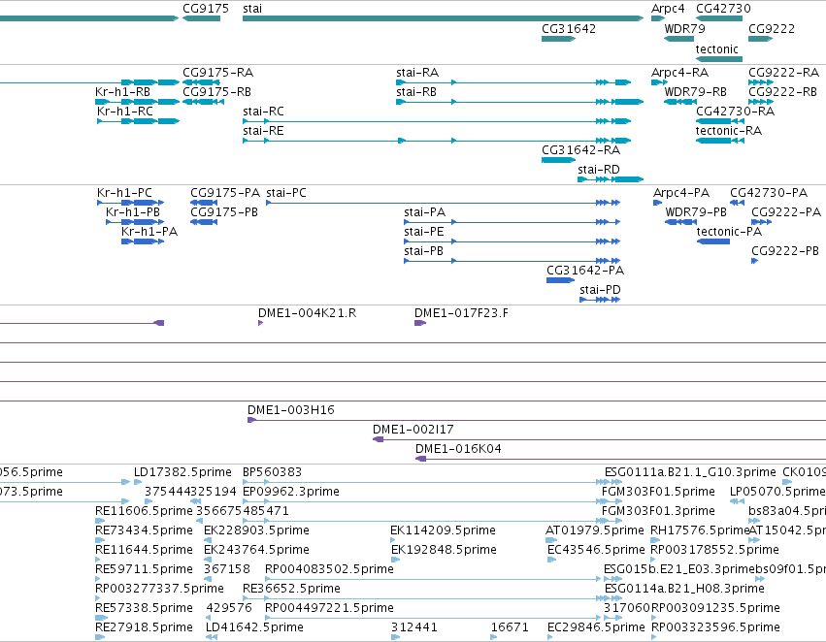Select transcript CG31642-RA
The height and width of the screenshot is (642, 826).
[x=558, y=160]
